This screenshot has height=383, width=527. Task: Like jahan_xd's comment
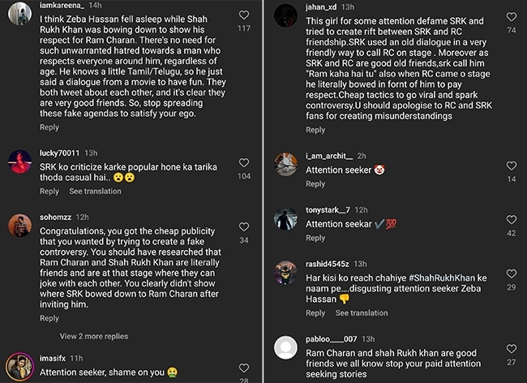511,16
